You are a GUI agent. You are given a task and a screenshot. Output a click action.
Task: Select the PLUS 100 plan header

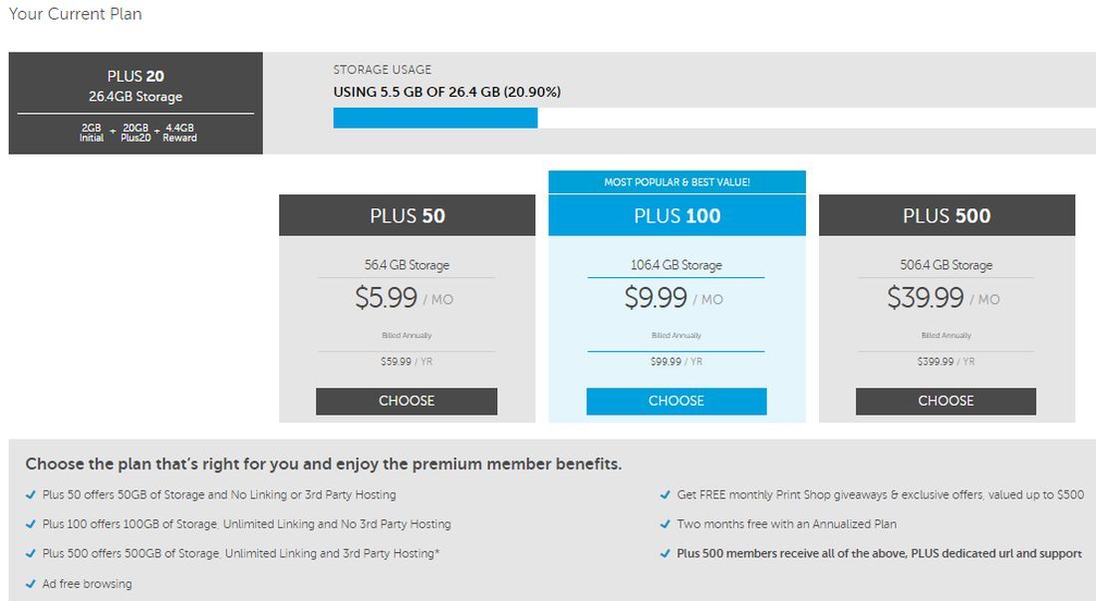[677, 215]
